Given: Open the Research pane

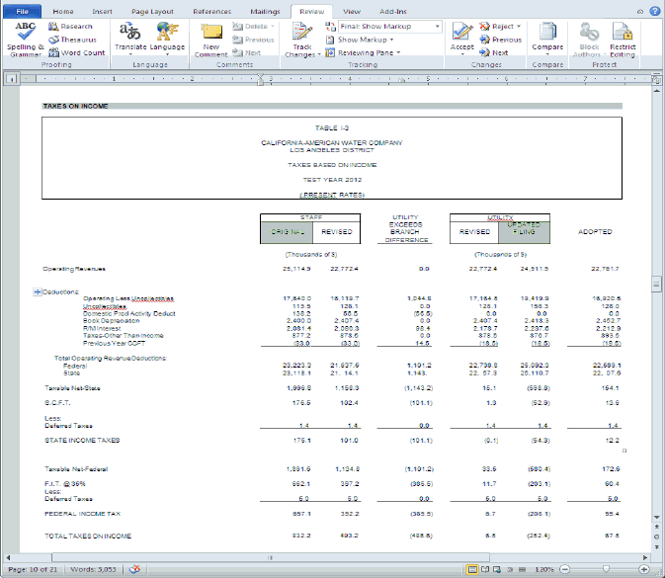Looking at the screenshot, I should [70, 27].
